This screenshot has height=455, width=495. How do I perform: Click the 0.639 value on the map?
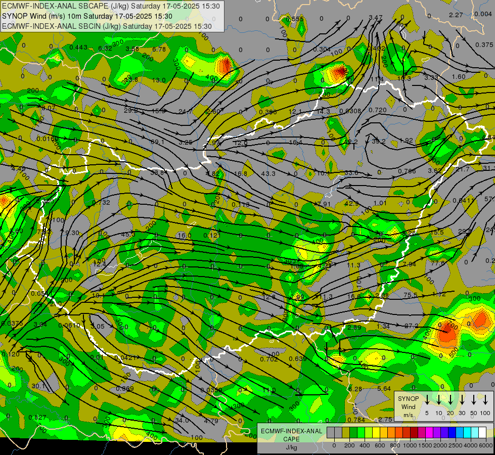pyautogui.click(x=298, y=359)
